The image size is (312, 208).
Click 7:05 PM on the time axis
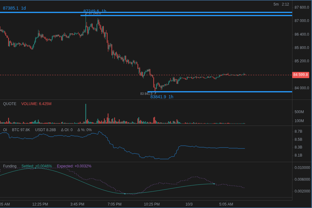pyautogui.click(x=114, y=204)
